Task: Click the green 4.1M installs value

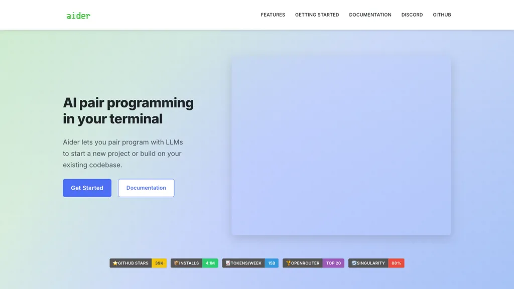Action: 210,263
